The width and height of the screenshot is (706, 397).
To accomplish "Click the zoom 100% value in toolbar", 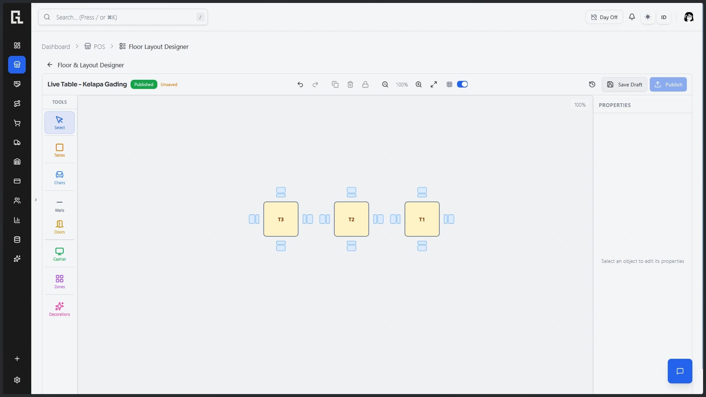I will [402, 85].
